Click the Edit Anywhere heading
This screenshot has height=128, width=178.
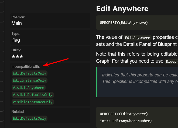tap(122, 8)
